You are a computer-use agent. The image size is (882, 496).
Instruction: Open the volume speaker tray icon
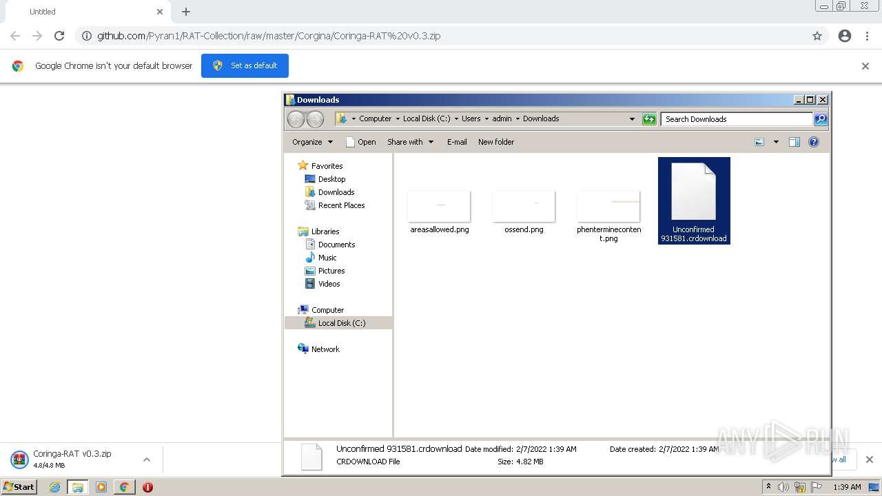click(x=783, y=487)
